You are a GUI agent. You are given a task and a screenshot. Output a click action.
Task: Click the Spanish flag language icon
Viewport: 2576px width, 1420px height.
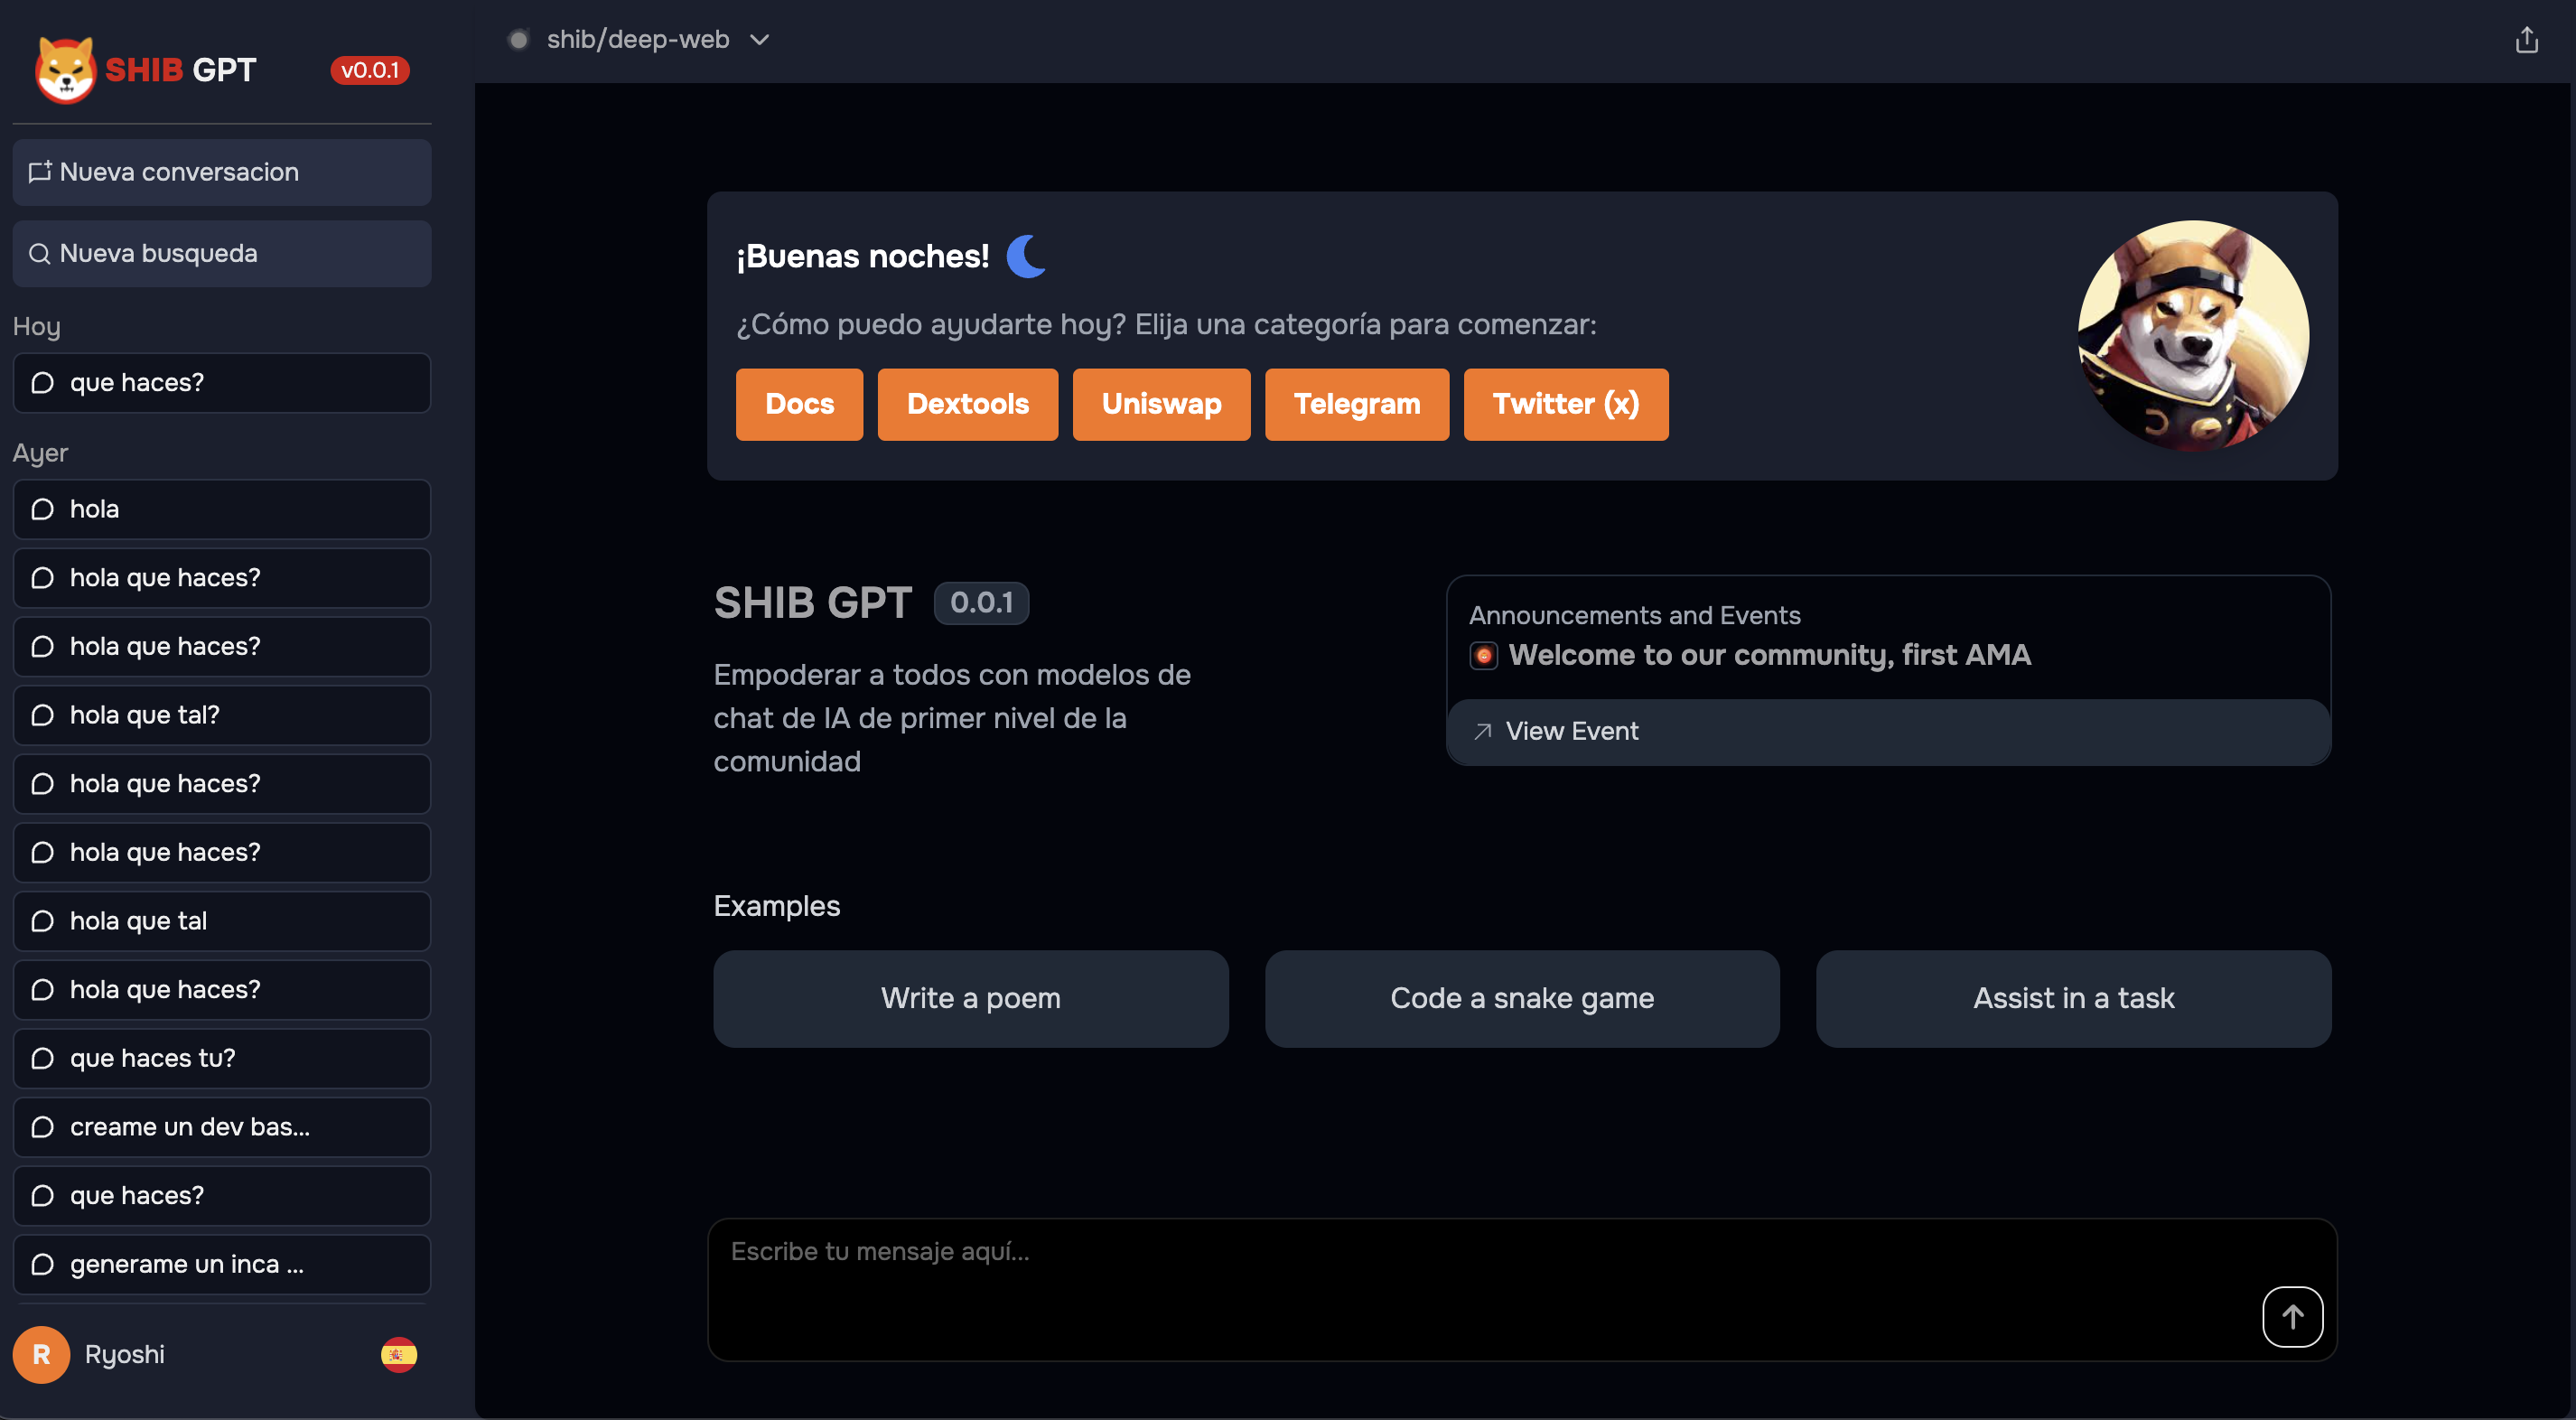pyautogui.click(x=398, y=1354)
